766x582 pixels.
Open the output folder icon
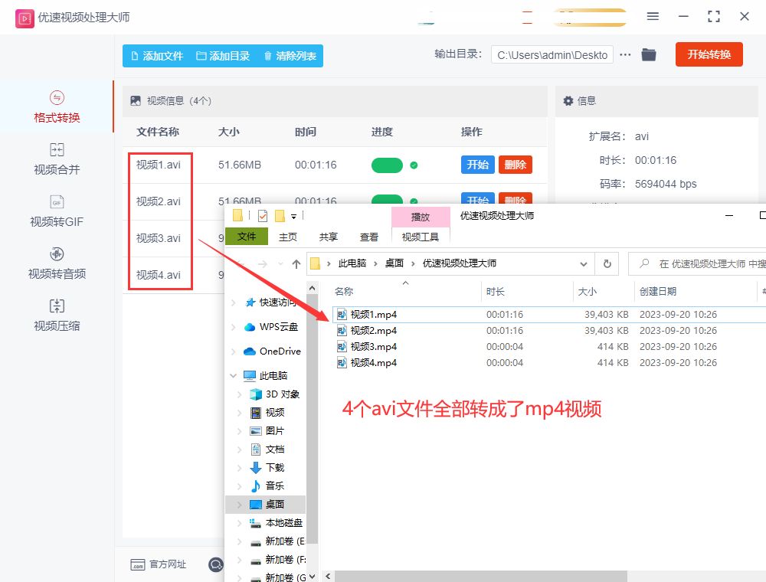(649, 54)
